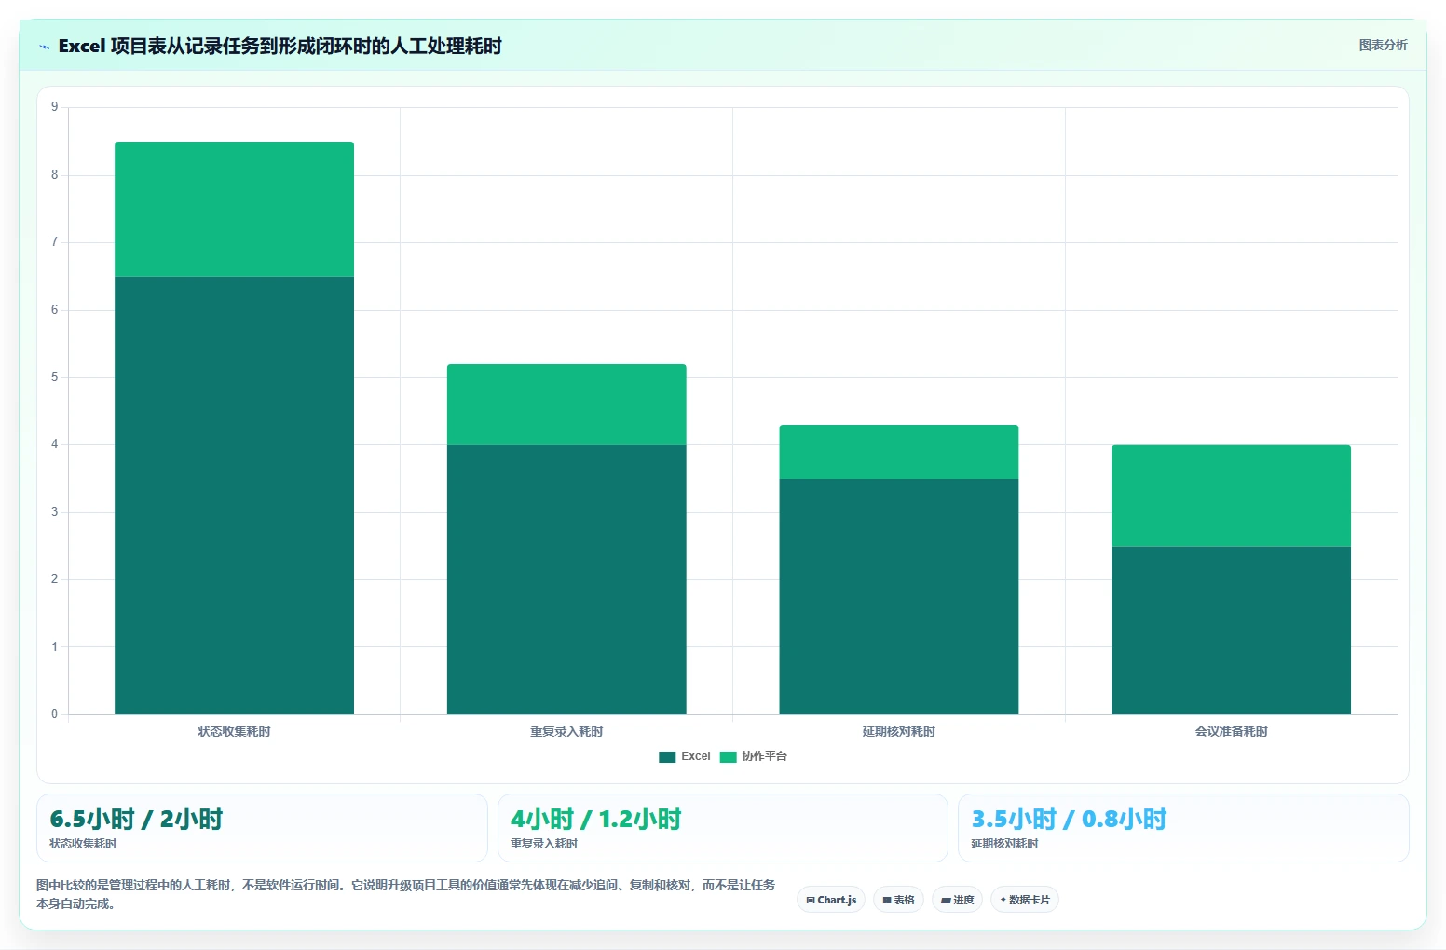The height and width of the screenshot is (950, 1446).
Task: Click the Excel segment of the 延期核对耗时 bar
Action: (899, 596)
